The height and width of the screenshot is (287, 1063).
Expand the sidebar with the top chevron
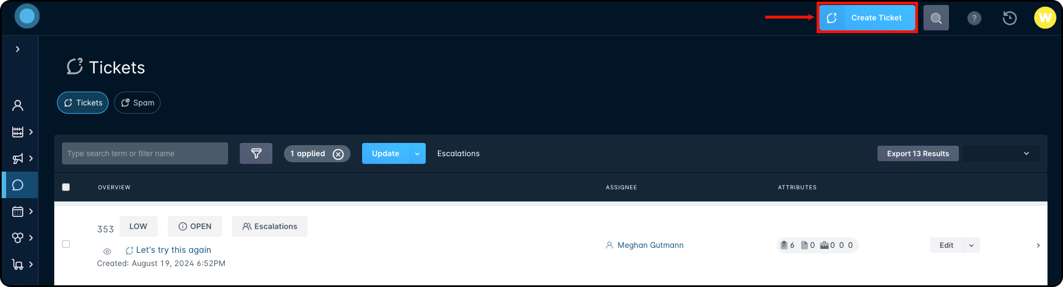18,49
